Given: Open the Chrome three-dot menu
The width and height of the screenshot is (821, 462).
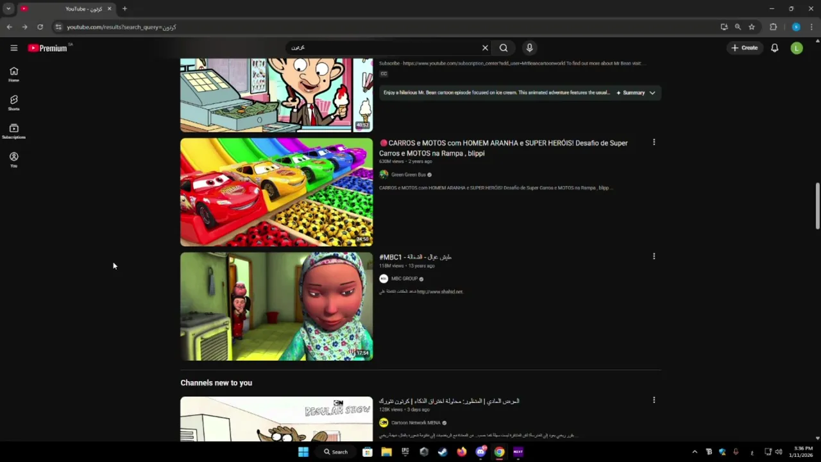Looking at the screenshot, I should 811,27.
